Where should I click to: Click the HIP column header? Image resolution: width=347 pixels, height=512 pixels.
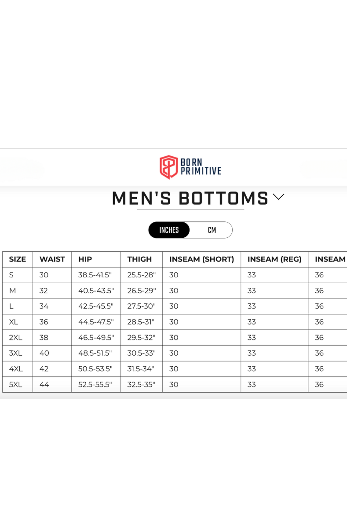[x=85, y=259]
